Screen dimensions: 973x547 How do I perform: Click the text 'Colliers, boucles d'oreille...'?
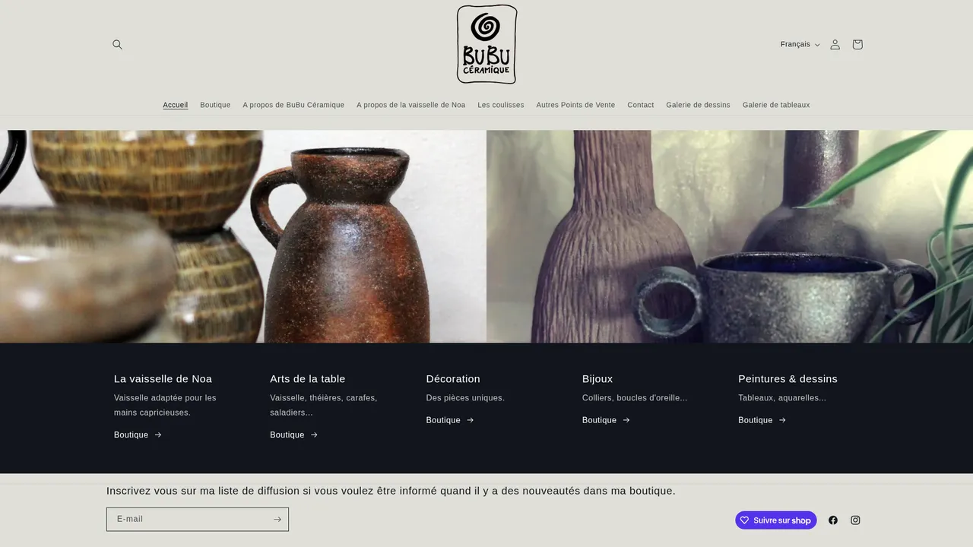click(635, 397)
